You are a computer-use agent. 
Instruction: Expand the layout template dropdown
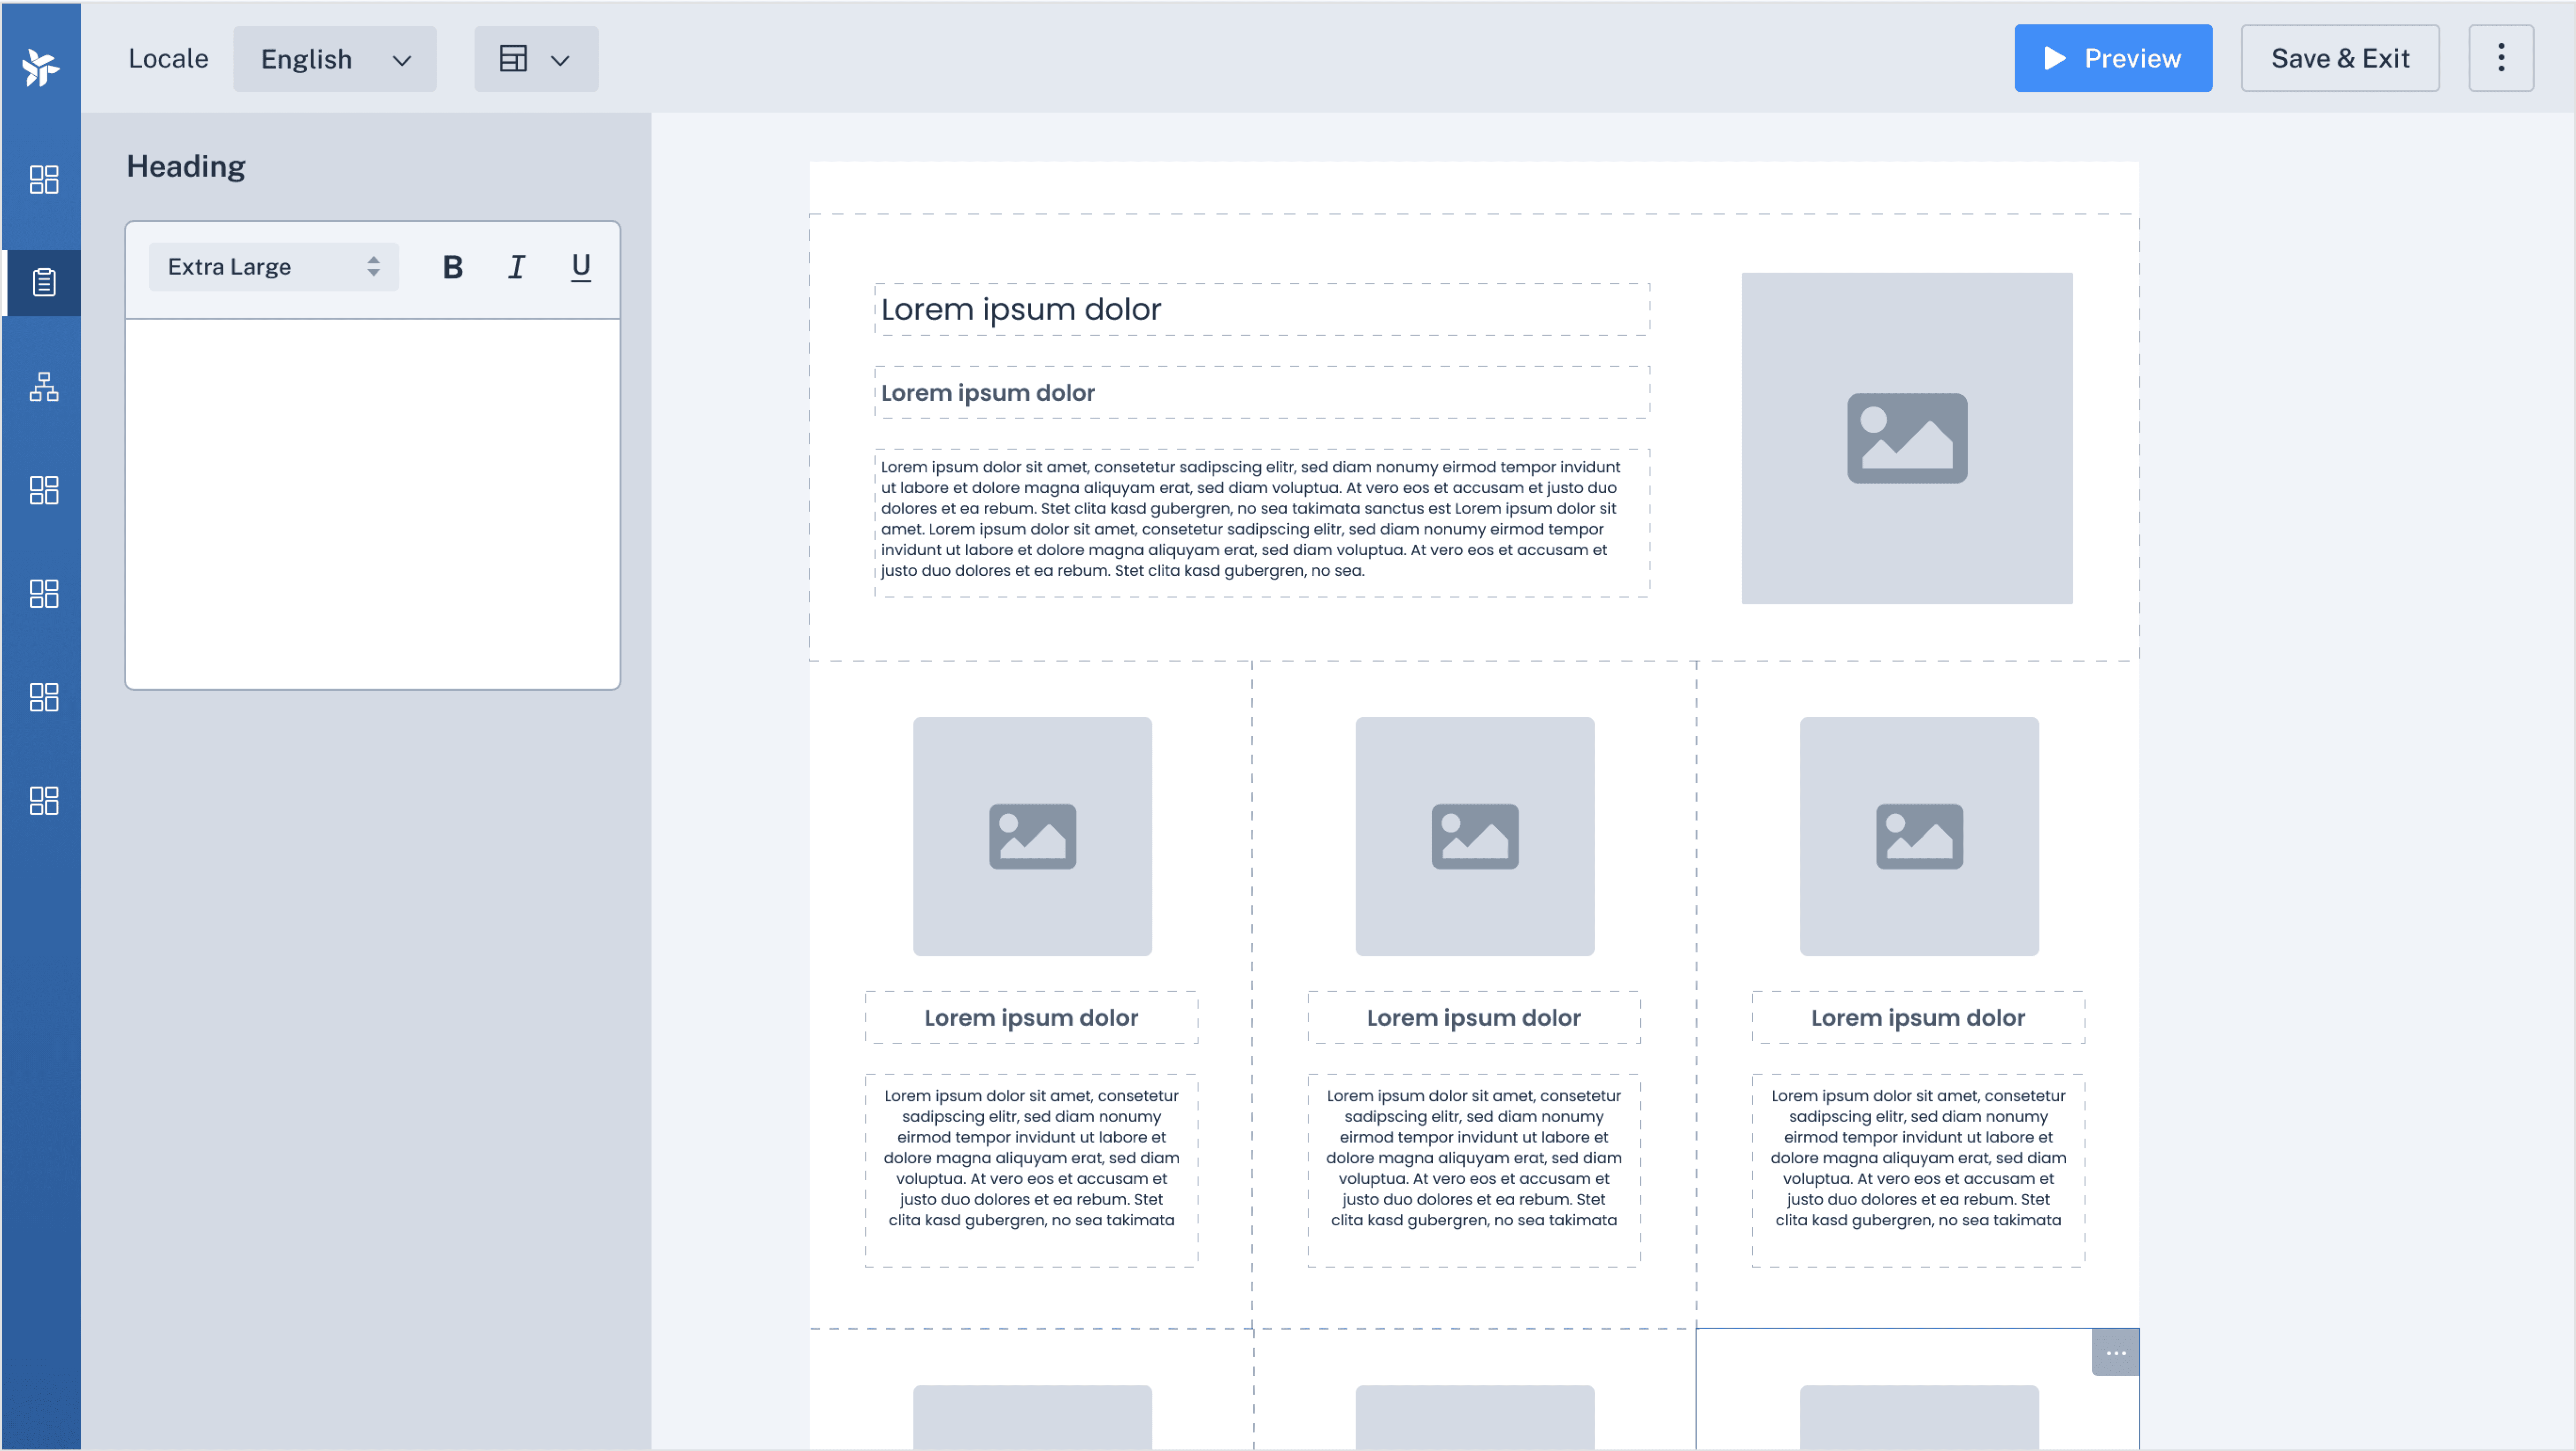(535, 59)
